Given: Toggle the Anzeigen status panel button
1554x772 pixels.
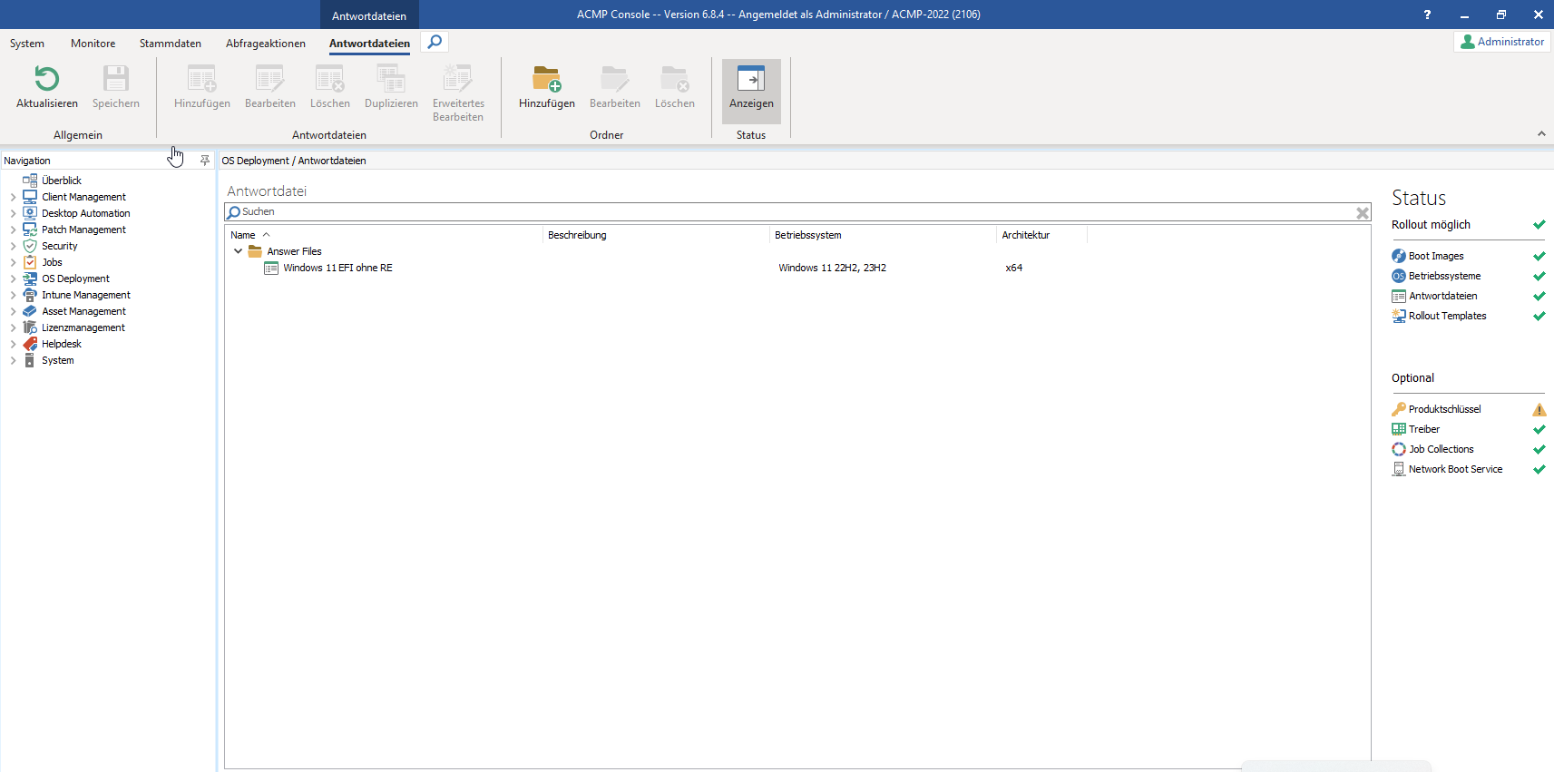Looking at the screenshot, I should 751,89.
